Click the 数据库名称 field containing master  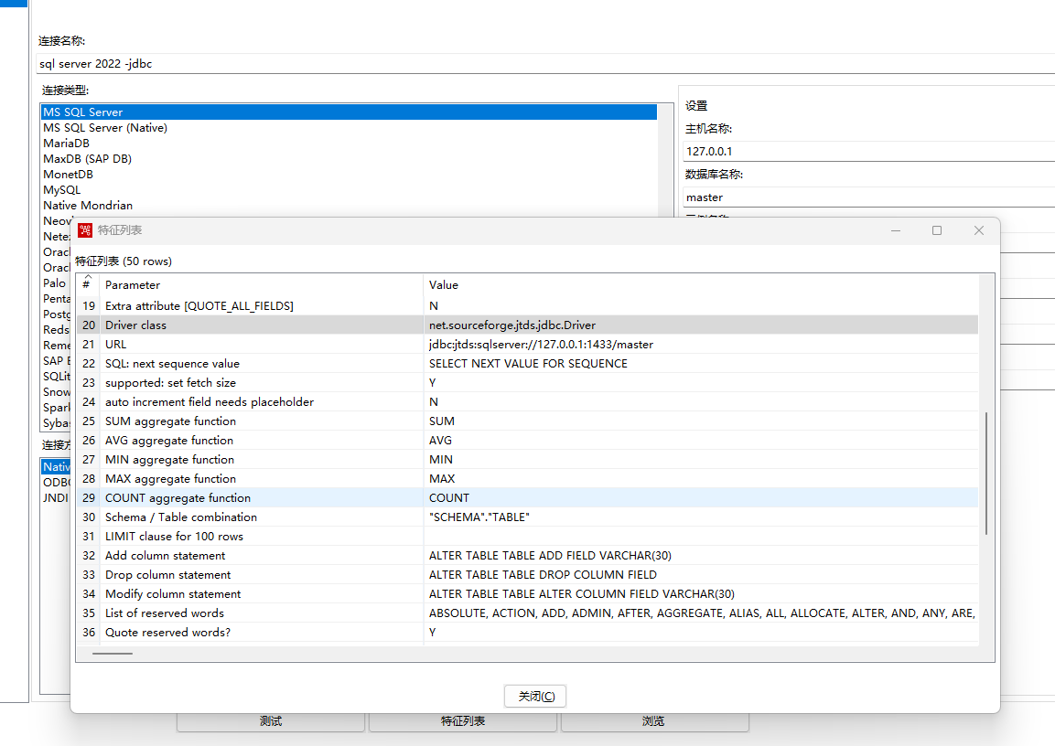tap(868, 197)
